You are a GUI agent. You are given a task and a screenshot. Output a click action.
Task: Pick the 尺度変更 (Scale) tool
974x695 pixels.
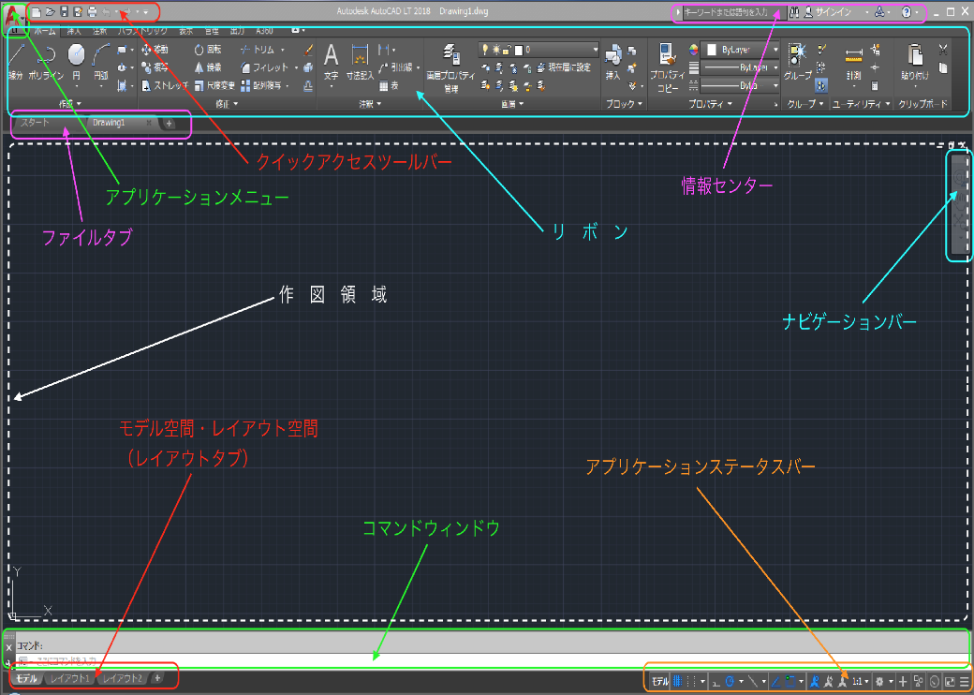point(214,86)
